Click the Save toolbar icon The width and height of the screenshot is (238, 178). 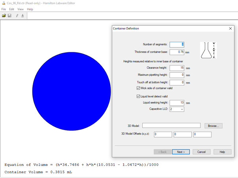(x=9, y=15)
